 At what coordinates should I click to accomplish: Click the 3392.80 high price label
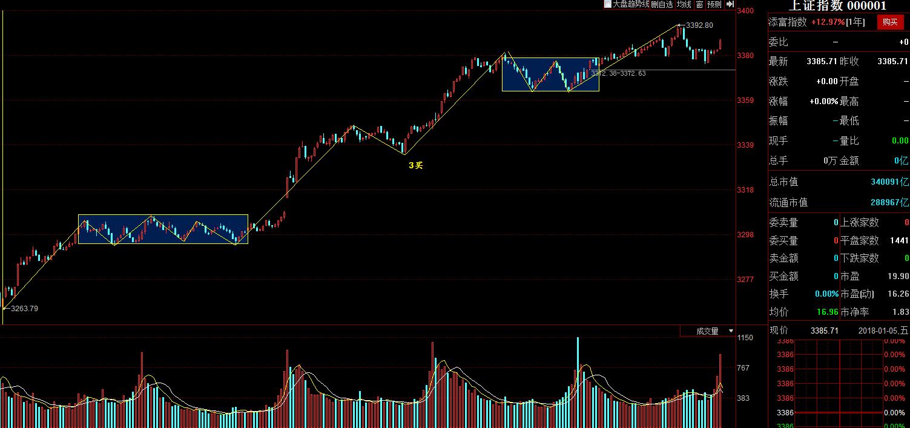701,25
